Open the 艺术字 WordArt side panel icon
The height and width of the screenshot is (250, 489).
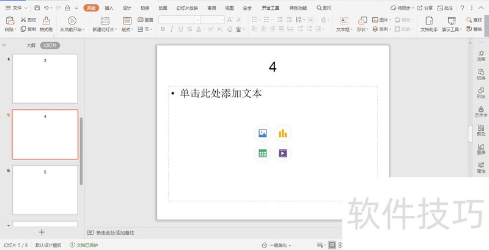tap(481, 112)
